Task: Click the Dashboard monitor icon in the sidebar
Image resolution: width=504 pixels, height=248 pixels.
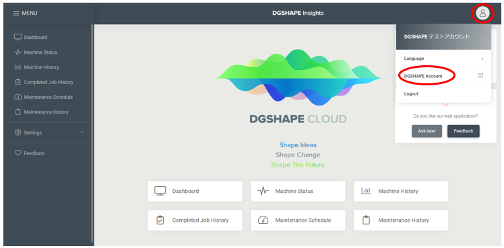Action: (18, 37)
